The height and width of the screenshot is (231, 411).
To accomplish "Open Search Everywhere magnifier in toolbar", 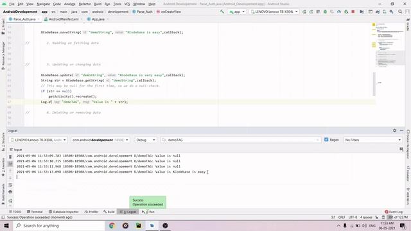I will [400, 12].
